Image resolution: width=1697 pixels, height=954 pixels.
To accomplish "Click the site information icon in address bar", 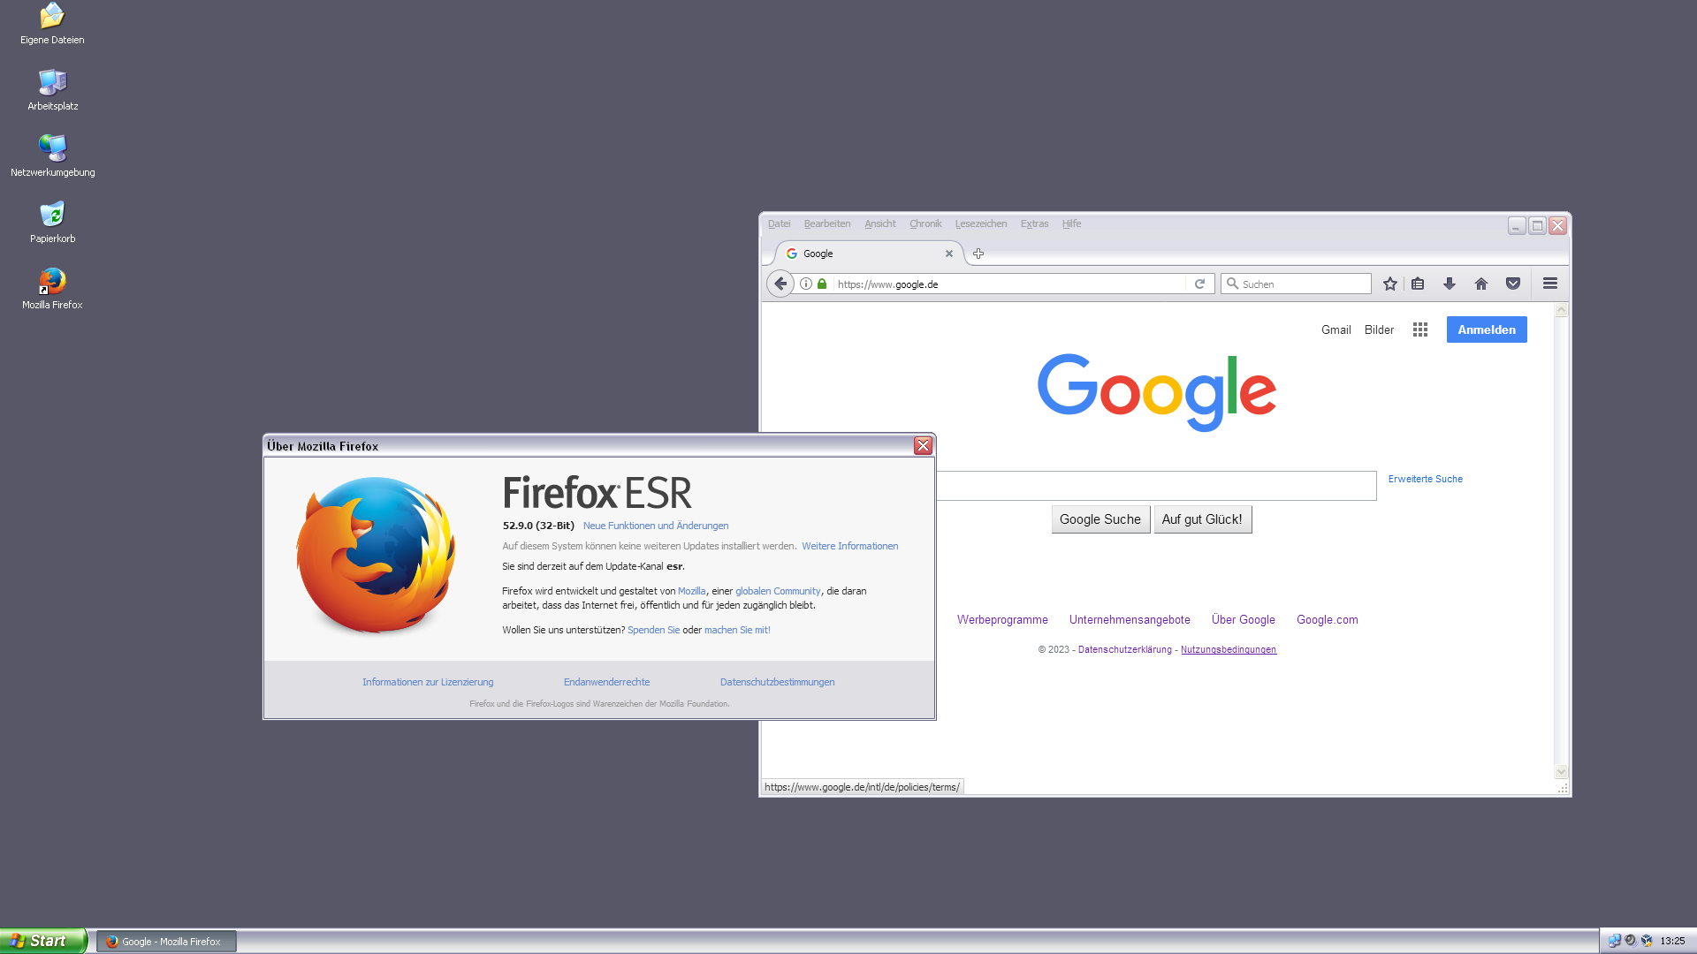I will pyautogui.click(x=806, y=284).
